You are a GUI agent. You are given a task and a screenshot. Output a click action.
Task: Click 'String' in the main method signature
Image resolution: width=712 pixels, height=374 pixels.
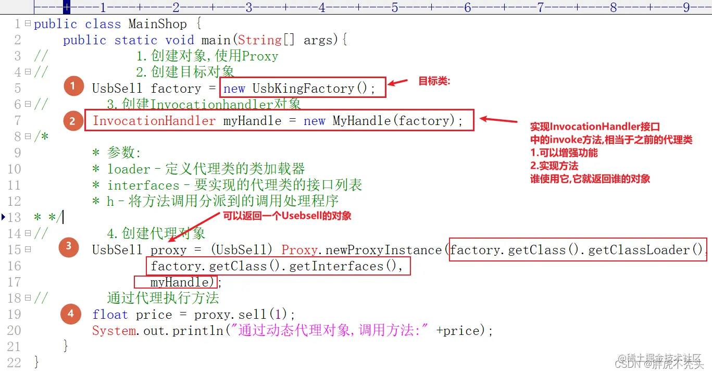[x=260, y=40]
